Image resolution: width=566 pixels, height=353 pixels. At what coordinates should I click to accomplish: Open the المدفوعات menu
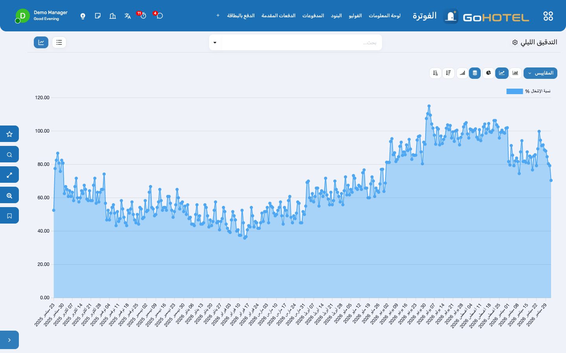coord(313,16)
